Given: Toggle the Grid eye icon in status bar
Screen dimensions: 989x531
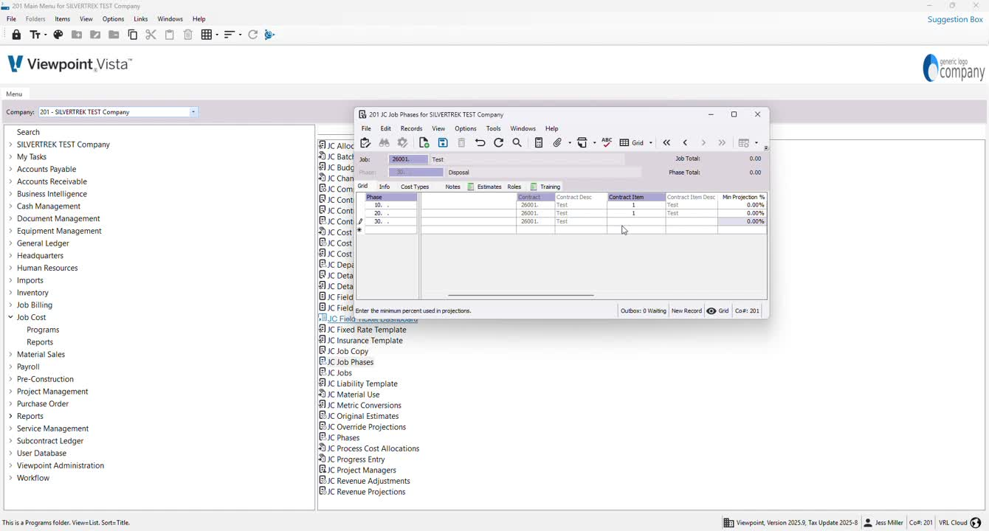Looking at the screenshot, I should pyautogui.click(x=711, y=311).
